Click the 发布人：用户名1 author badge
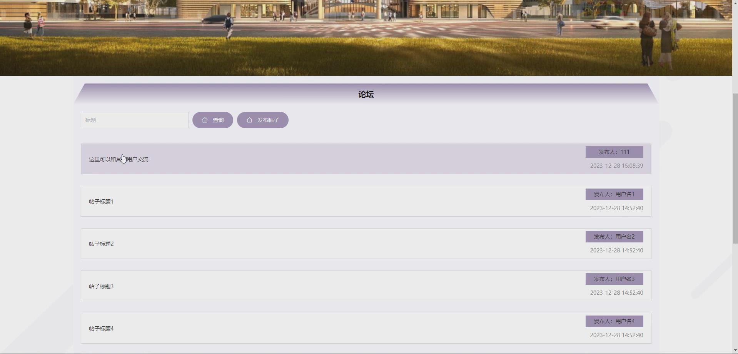 (x=614, y=194)
